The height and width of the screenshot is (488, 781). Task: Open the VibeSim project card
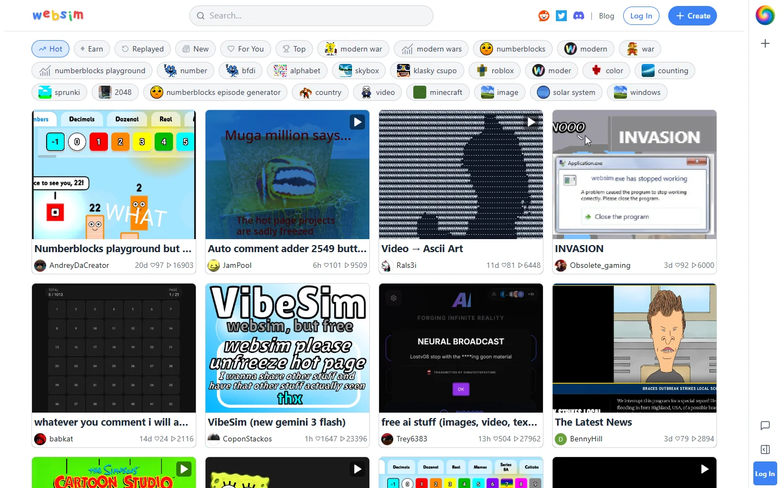287,349
